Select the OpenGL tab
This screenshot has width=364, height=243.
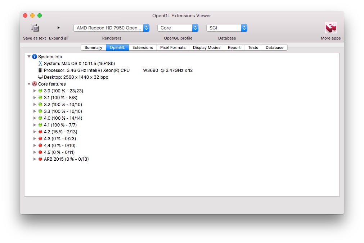[117, 47]
